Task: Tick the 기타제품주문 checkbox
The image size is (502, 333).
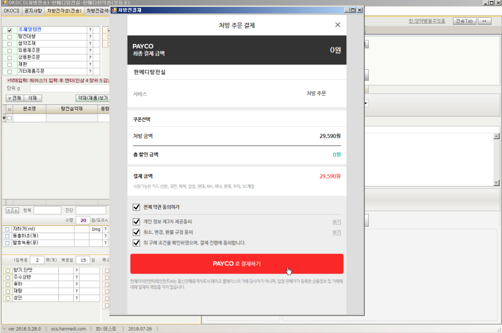Action: click(10, 72)
